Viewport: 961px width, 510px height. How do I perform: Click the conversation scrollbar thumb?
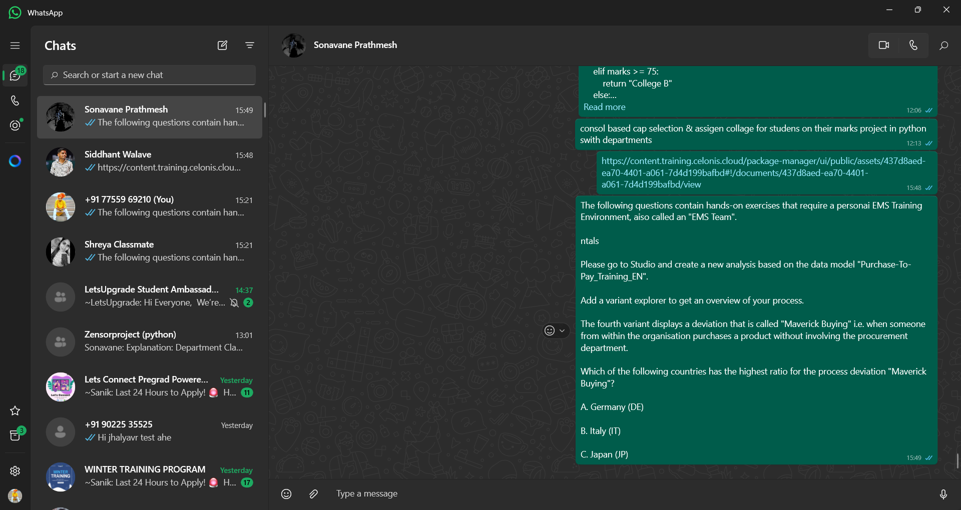point(957,461)
